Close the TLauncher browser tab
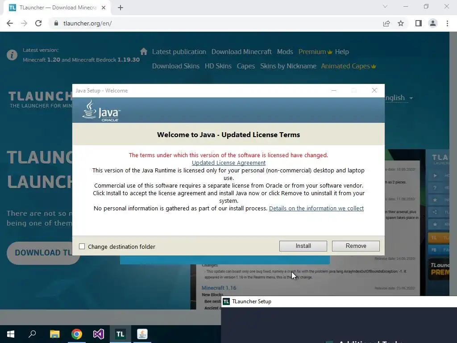 [x=104, y=8]
